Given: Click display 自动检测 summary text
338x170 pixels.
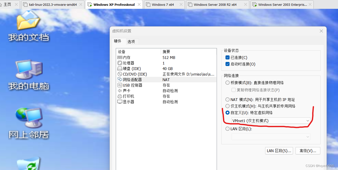Looking at the screenshot, I should click(x=170, y=102).
